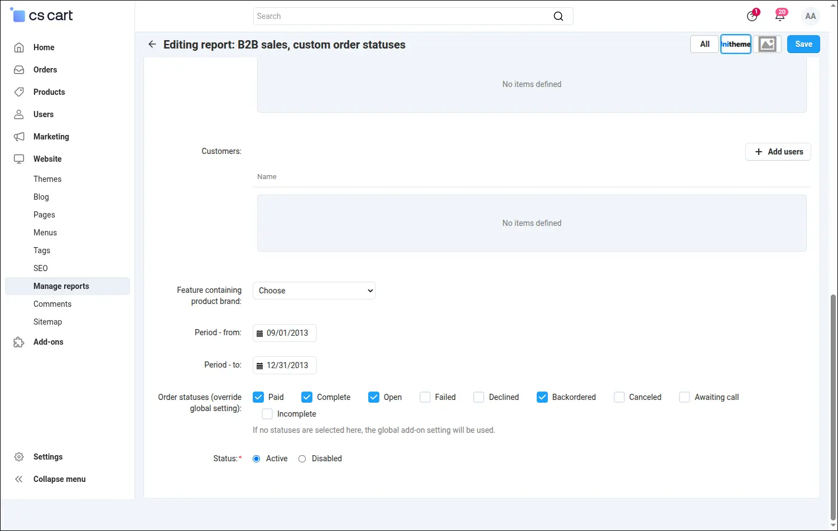This screenshot has width=838, height=531.
Task: Click the image placeholder storefront button
Action: (767, 44)
